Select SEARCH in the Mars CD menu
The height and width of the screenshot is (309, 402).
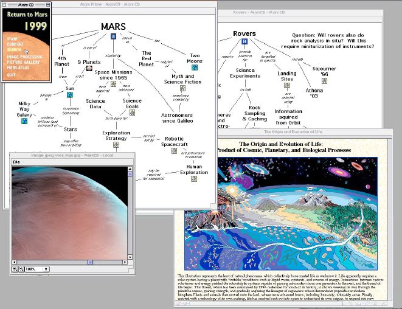coord(15,49)
